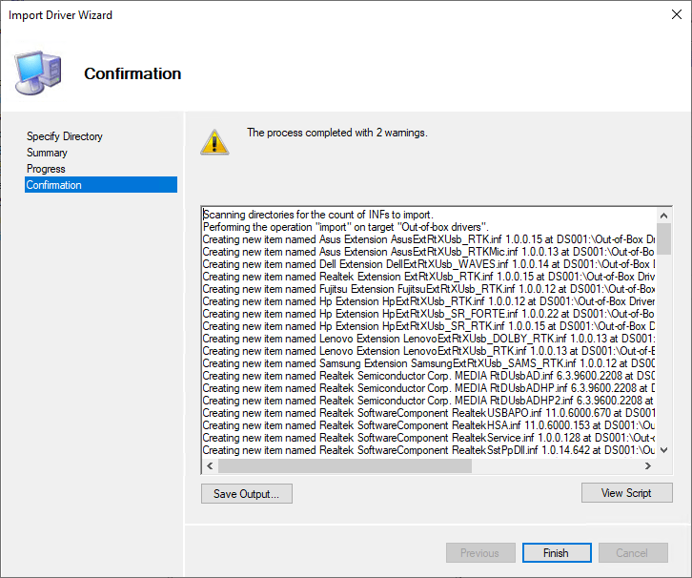Screen dimensions: 692x578
Task: Click the vertical scrollbar thumb in output log
Action: [x=664, y=237]
